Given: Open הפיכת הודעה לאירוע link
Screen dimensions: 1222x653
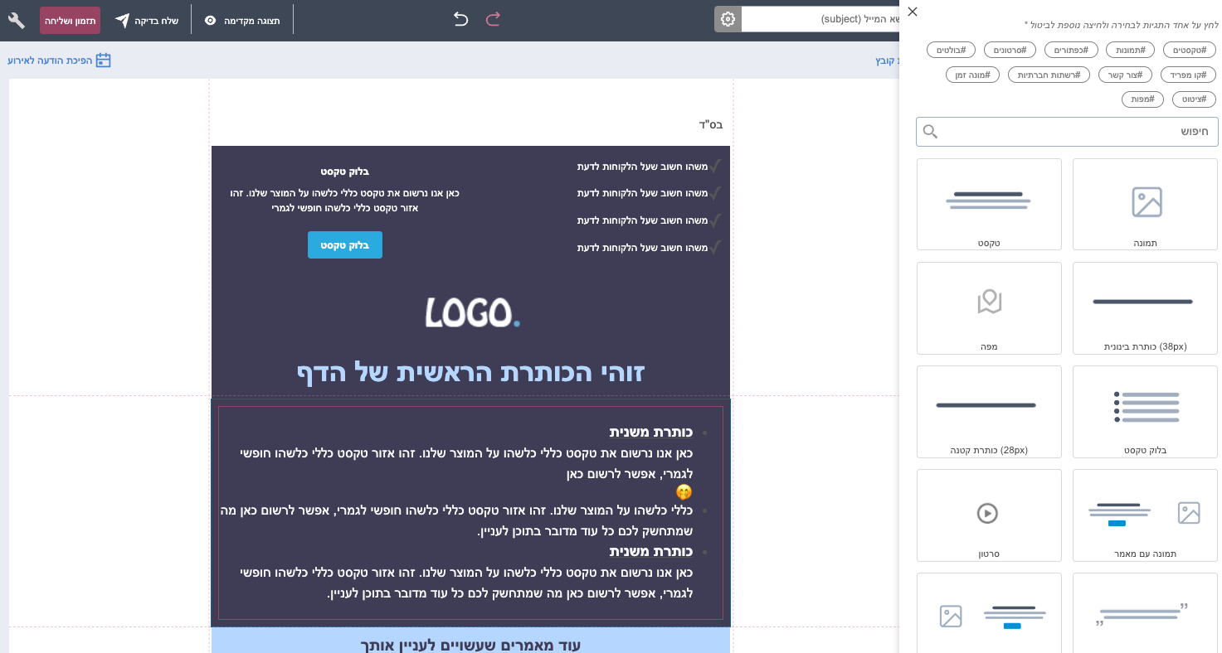Looking at the screenshot, I should point(58,60).
